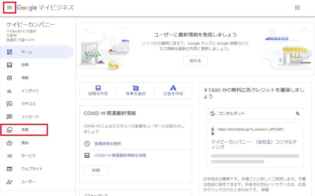Click the kbcompany.jp ad URL text
Screen dimensions: 315x196
(252, 129)
